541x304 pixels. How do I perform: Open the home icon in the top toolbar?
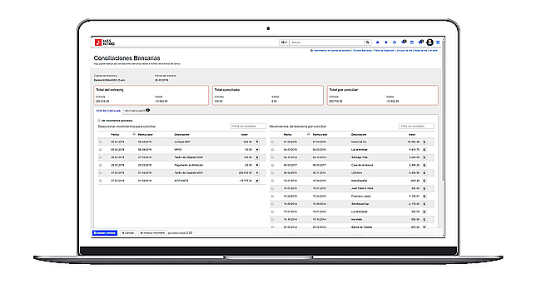click(x=378, y=42)
